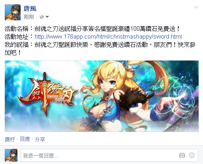Image resolution: width=203 pixels, height=164 pixels.
Task: View the Sword of Soul banner image
Action: click(101, 96)
